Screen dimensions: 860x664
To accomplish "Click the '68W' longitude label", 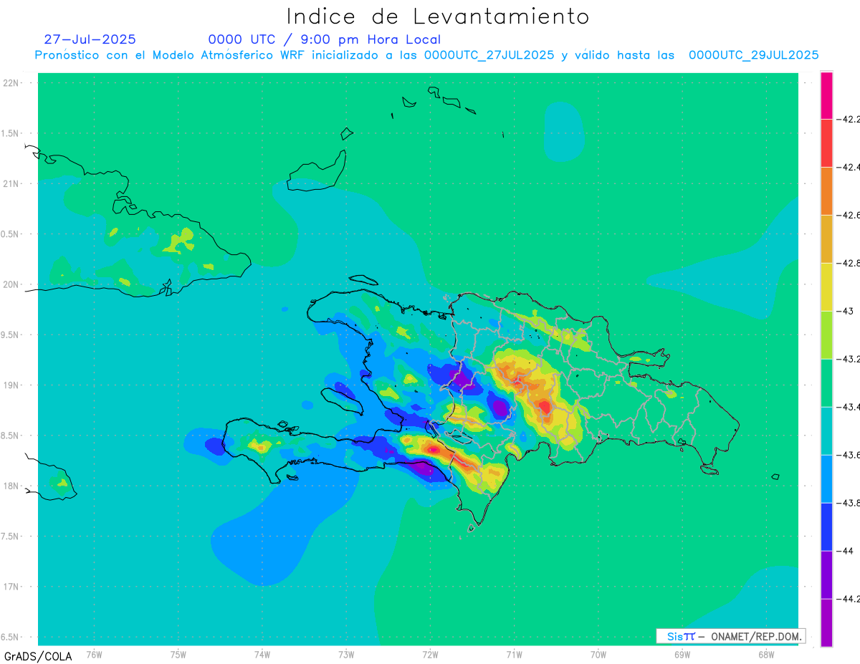I will (766, 654).
